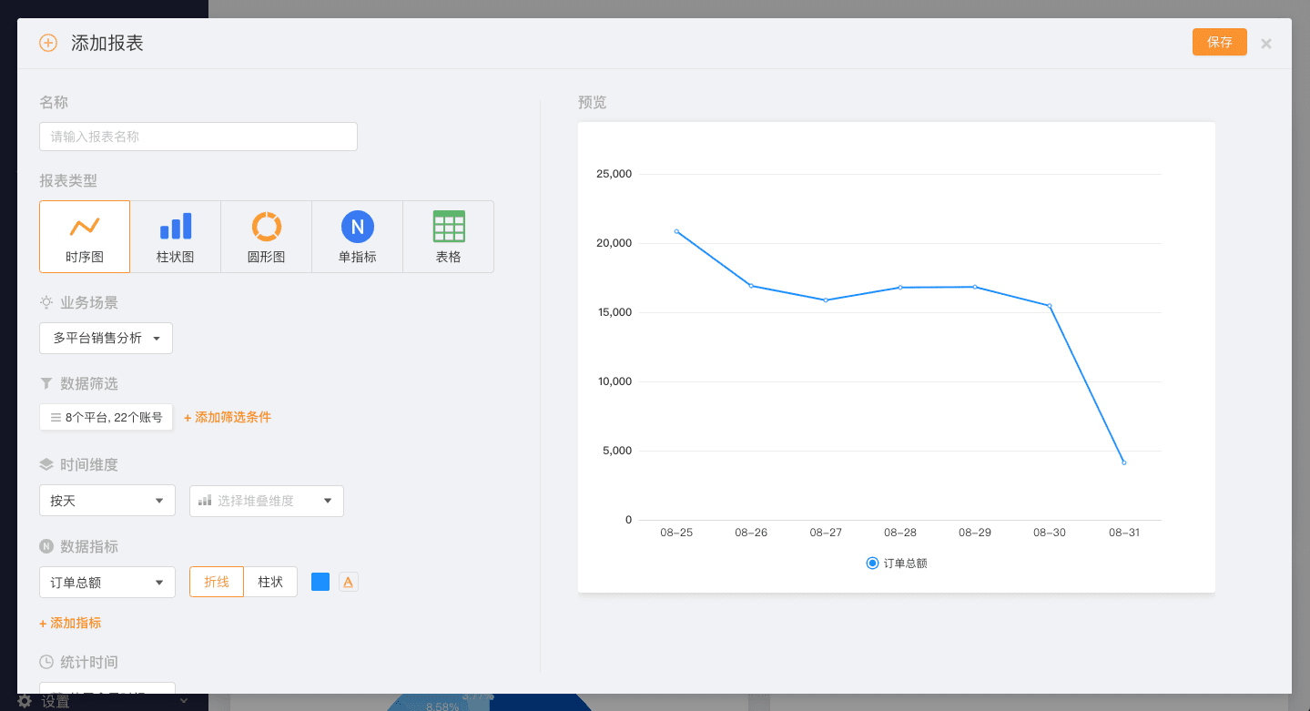Click the 添加指标 link
Image resolution: width=1310 pixels, height=711 pixels.
coord(70,623)
